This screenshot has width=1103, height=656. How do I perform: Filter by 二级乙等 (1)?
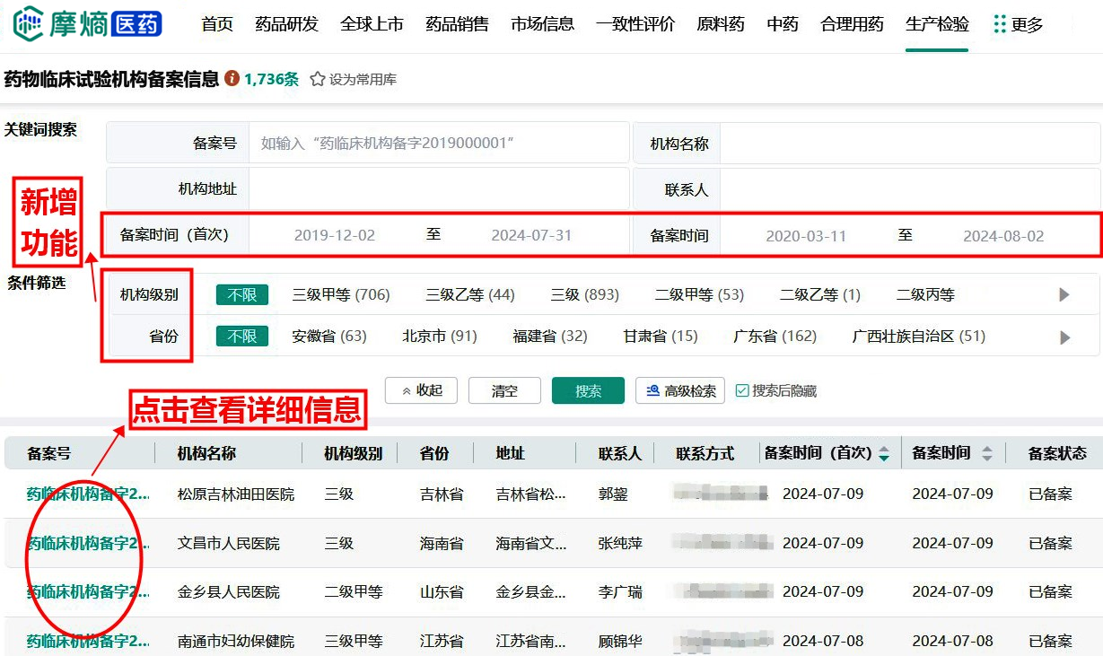click(x=820, y=294)
